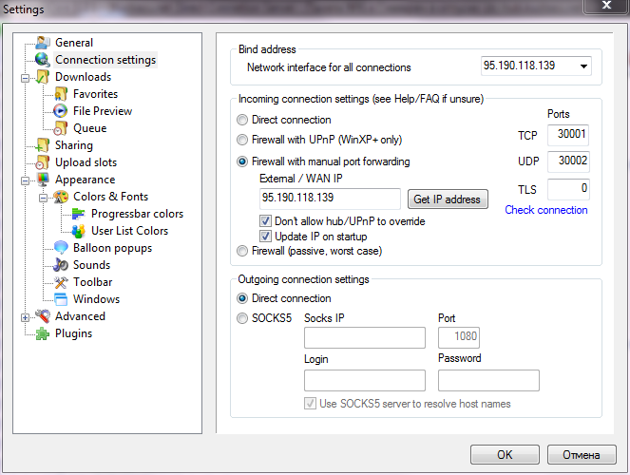Uncheck Don't allow hub/UPnP to override
Image resolution: width=630 pixels, height=475 pixels.
265,220
